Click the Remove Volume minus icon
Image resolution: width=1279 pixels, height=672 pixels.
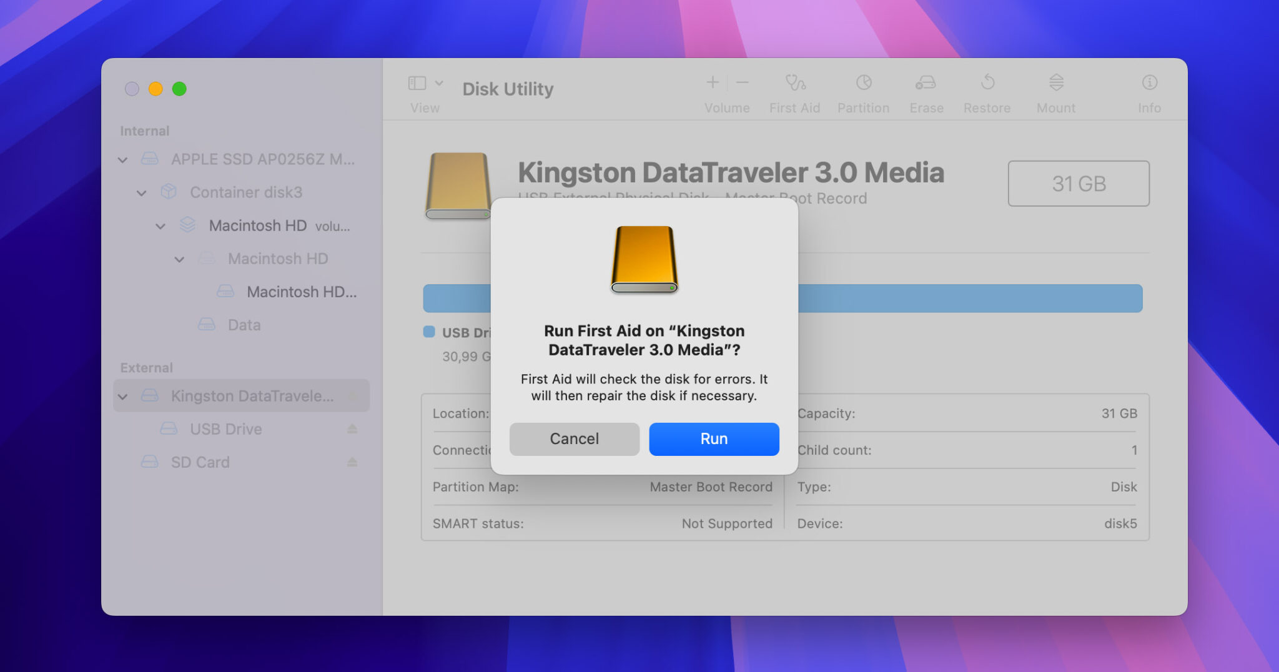742,82
